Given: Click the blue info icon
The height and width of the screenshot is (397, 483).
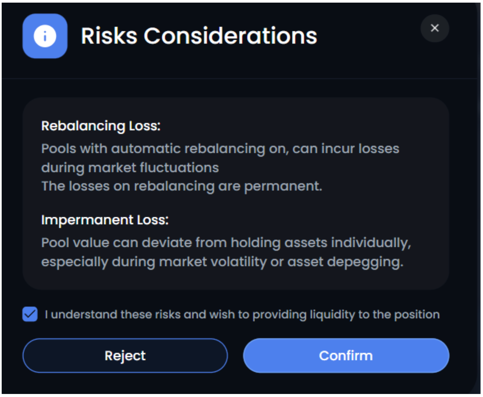Looking at the screenshot, I should click(45, 36).
